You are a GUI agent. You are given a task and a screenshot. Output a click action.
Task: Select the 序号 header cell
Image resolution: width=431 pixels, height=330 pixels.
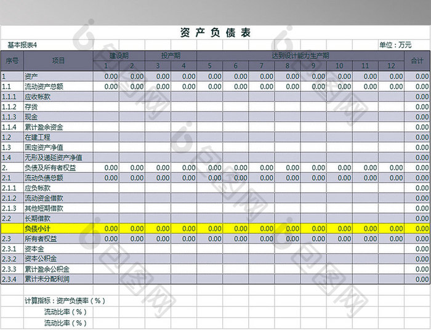coord(12,60)
